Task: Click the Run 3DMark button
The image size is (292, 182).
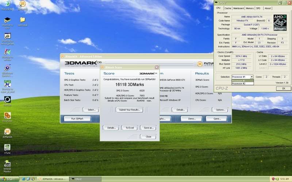Action: coord(77,119)
